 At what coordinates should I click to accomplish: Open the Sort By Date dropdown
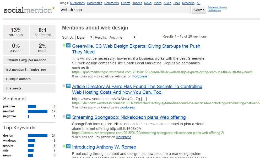(85, 38)
